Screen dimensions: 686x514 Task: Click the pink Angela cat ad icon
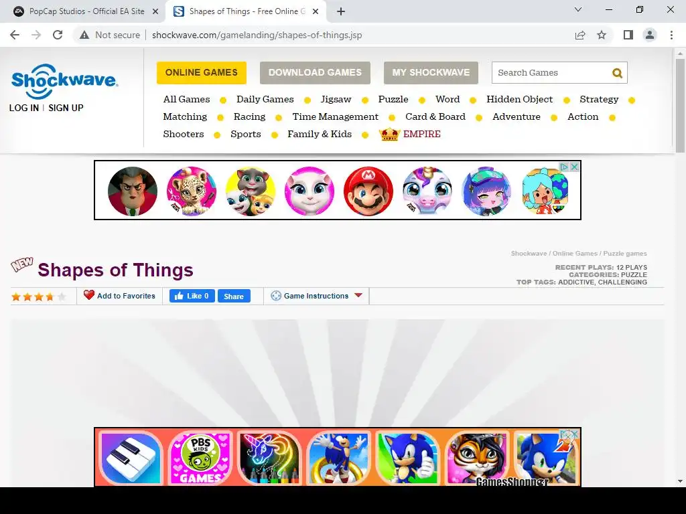click(x=310, y=191)
